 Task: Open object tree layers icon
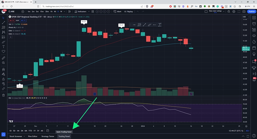coord(254,36)
